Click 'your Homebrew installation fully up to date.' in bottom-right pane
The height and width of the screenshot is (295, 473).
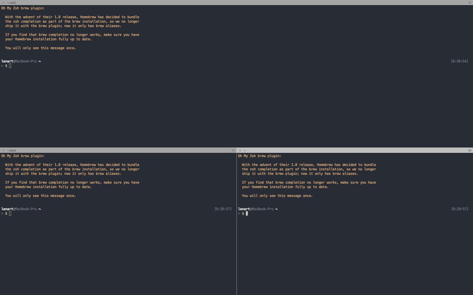[285, 187]
